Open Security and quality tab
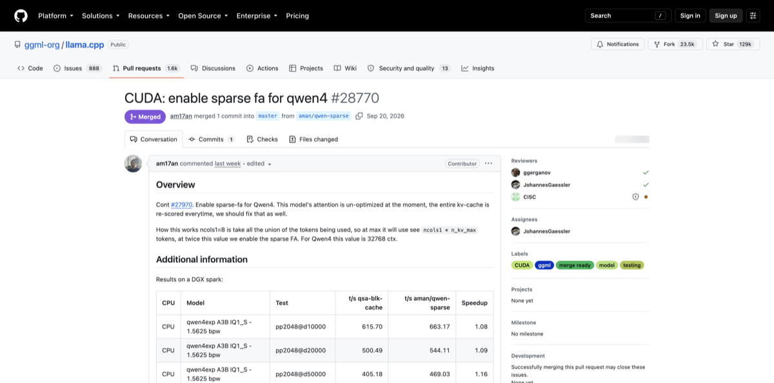 tap(409, 68)
